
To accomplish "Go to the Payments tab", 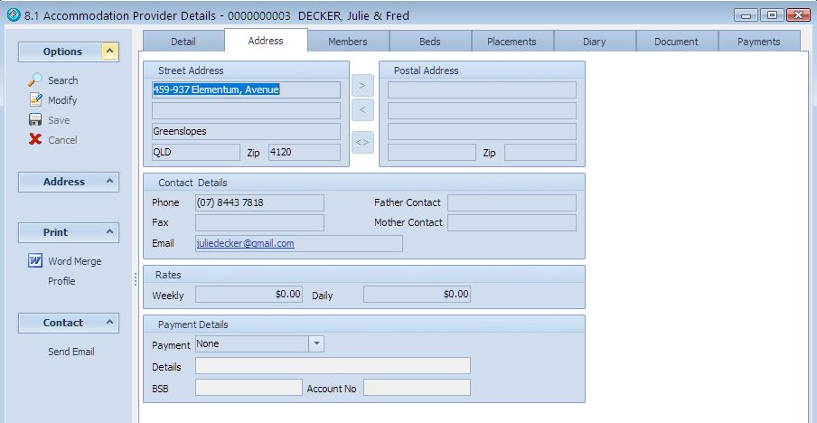I will 758,42.
